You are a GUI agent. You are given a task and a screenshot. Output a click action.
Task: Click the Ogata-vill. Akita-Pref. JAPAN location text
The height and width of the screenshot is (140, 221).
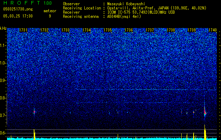(x=157, y=8)
